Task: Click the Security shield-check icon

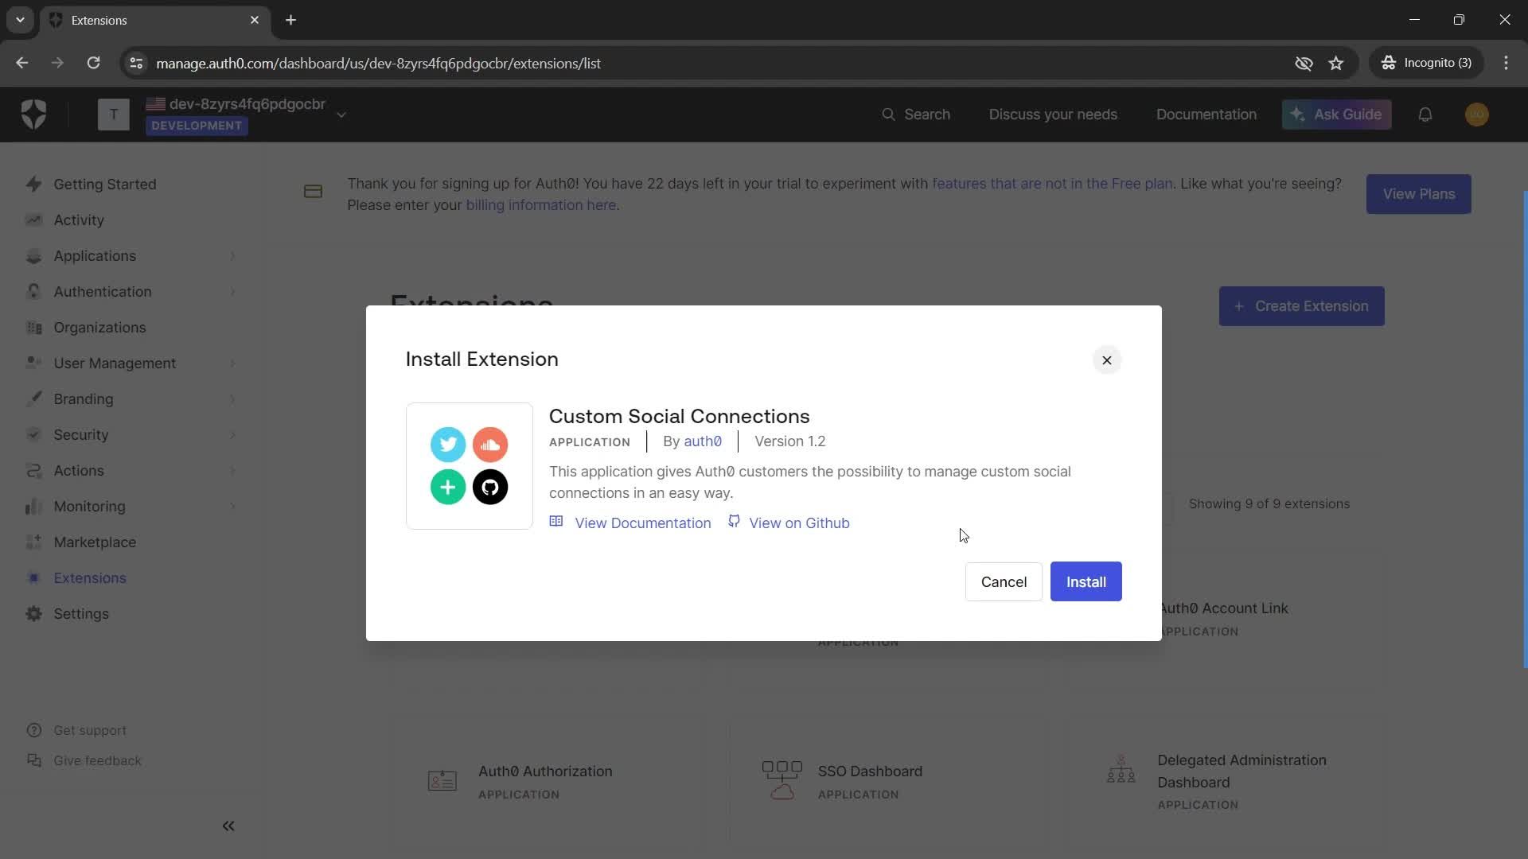Action: (33, 434)
